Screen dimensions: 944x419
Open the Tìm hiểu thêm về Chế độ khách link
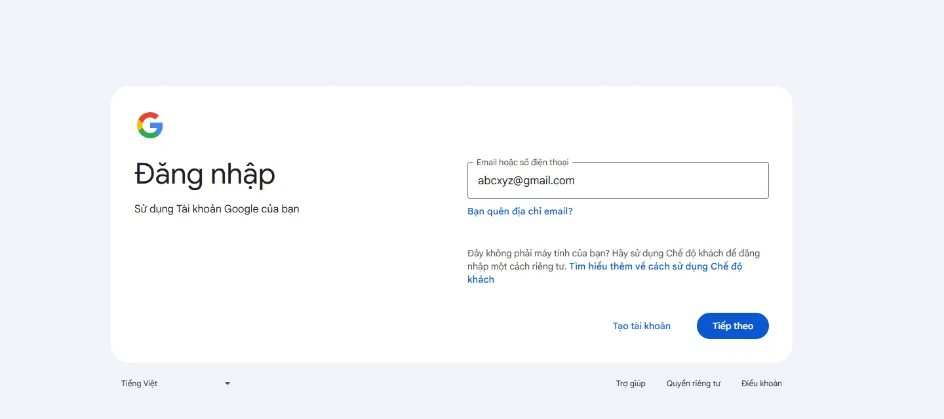pos(655,267)
